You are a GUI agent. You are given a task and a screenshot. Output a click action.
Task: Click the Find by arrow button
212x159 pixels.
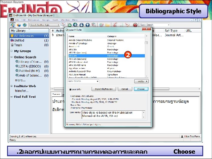click(x=141, y=81)
